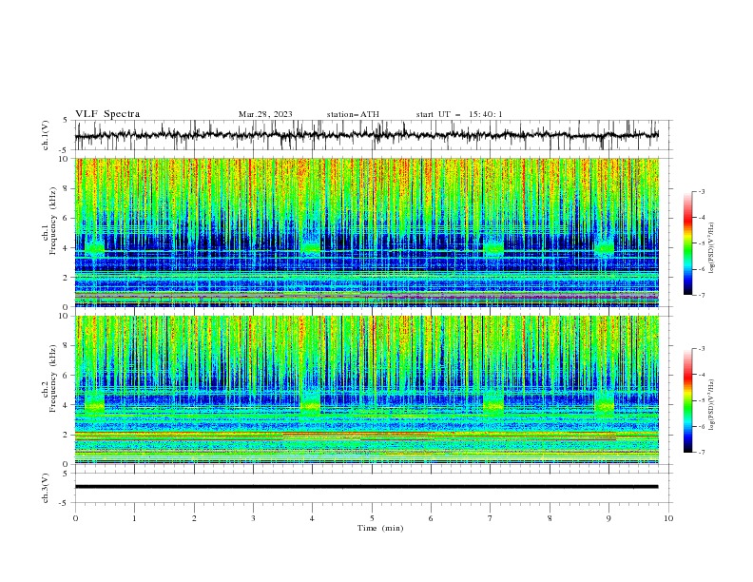Click the "8" kHz tick of the ch.1 spectrogram
The height and width of the screenshot is (582, 753).
click(x=68, y=188)
